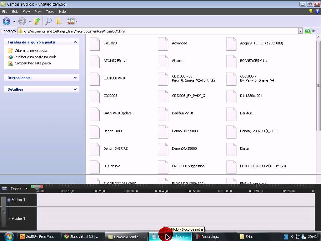Screen dimensions: 321x241
Task: Click Publicar esta pasta na Web
Action: (35, 57)
